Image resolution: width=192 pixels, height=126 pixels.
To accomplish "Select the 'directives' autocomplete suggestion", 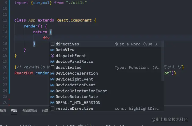I will [x=106, y=44].
